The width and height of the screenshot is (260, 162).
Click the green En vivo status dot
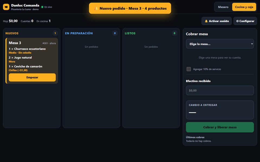pyautogui.click(x=42, y=7)
